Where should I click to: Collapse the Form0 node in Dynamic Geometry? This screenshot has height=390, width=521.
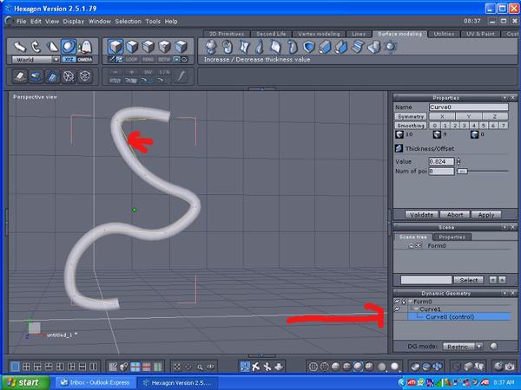[411, 302]
